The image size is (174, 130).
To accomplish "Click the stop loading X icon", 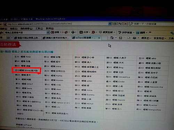I will tap(125, 24).
